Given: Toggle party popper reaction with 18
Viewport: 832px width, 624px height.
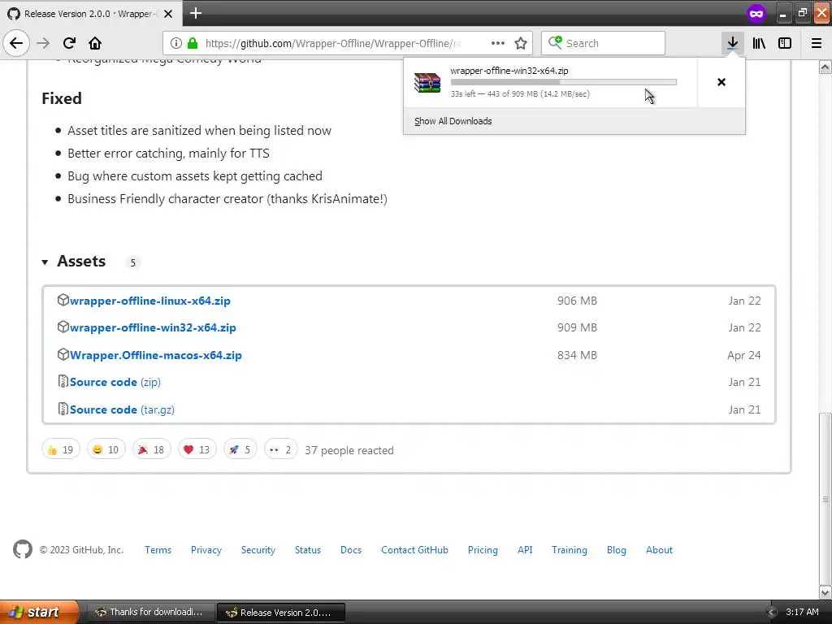Looking at the screenshot, I should click(x=152, y=449).
